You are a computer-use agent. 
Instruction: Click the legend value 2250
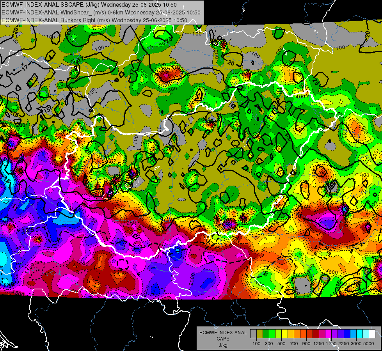coord(344,344)
